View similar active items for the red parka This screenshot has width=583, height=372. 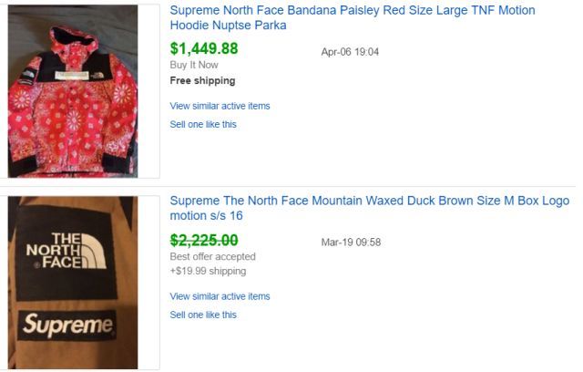click(220, 106)
